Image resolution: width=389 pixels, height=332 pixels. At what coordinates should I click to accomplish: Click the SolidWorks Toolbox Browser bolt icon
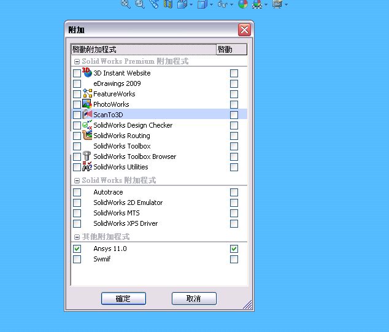coord(87,156)
